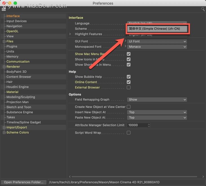Select Content Browser category
The height and width of the screenshot is (186, 206).
coord(19,77)
